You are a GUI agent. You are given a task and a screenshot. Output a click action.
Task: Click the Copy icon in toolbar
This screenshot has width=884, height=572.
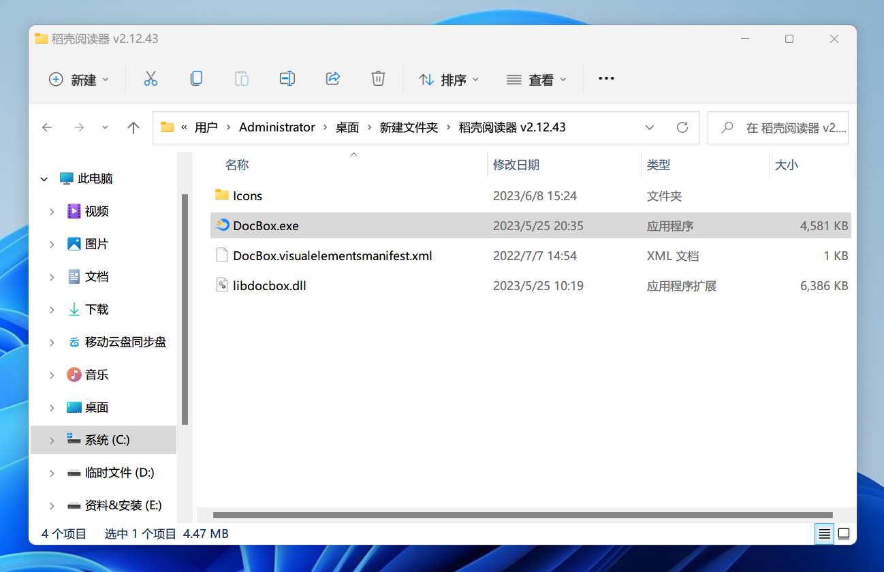196,79
